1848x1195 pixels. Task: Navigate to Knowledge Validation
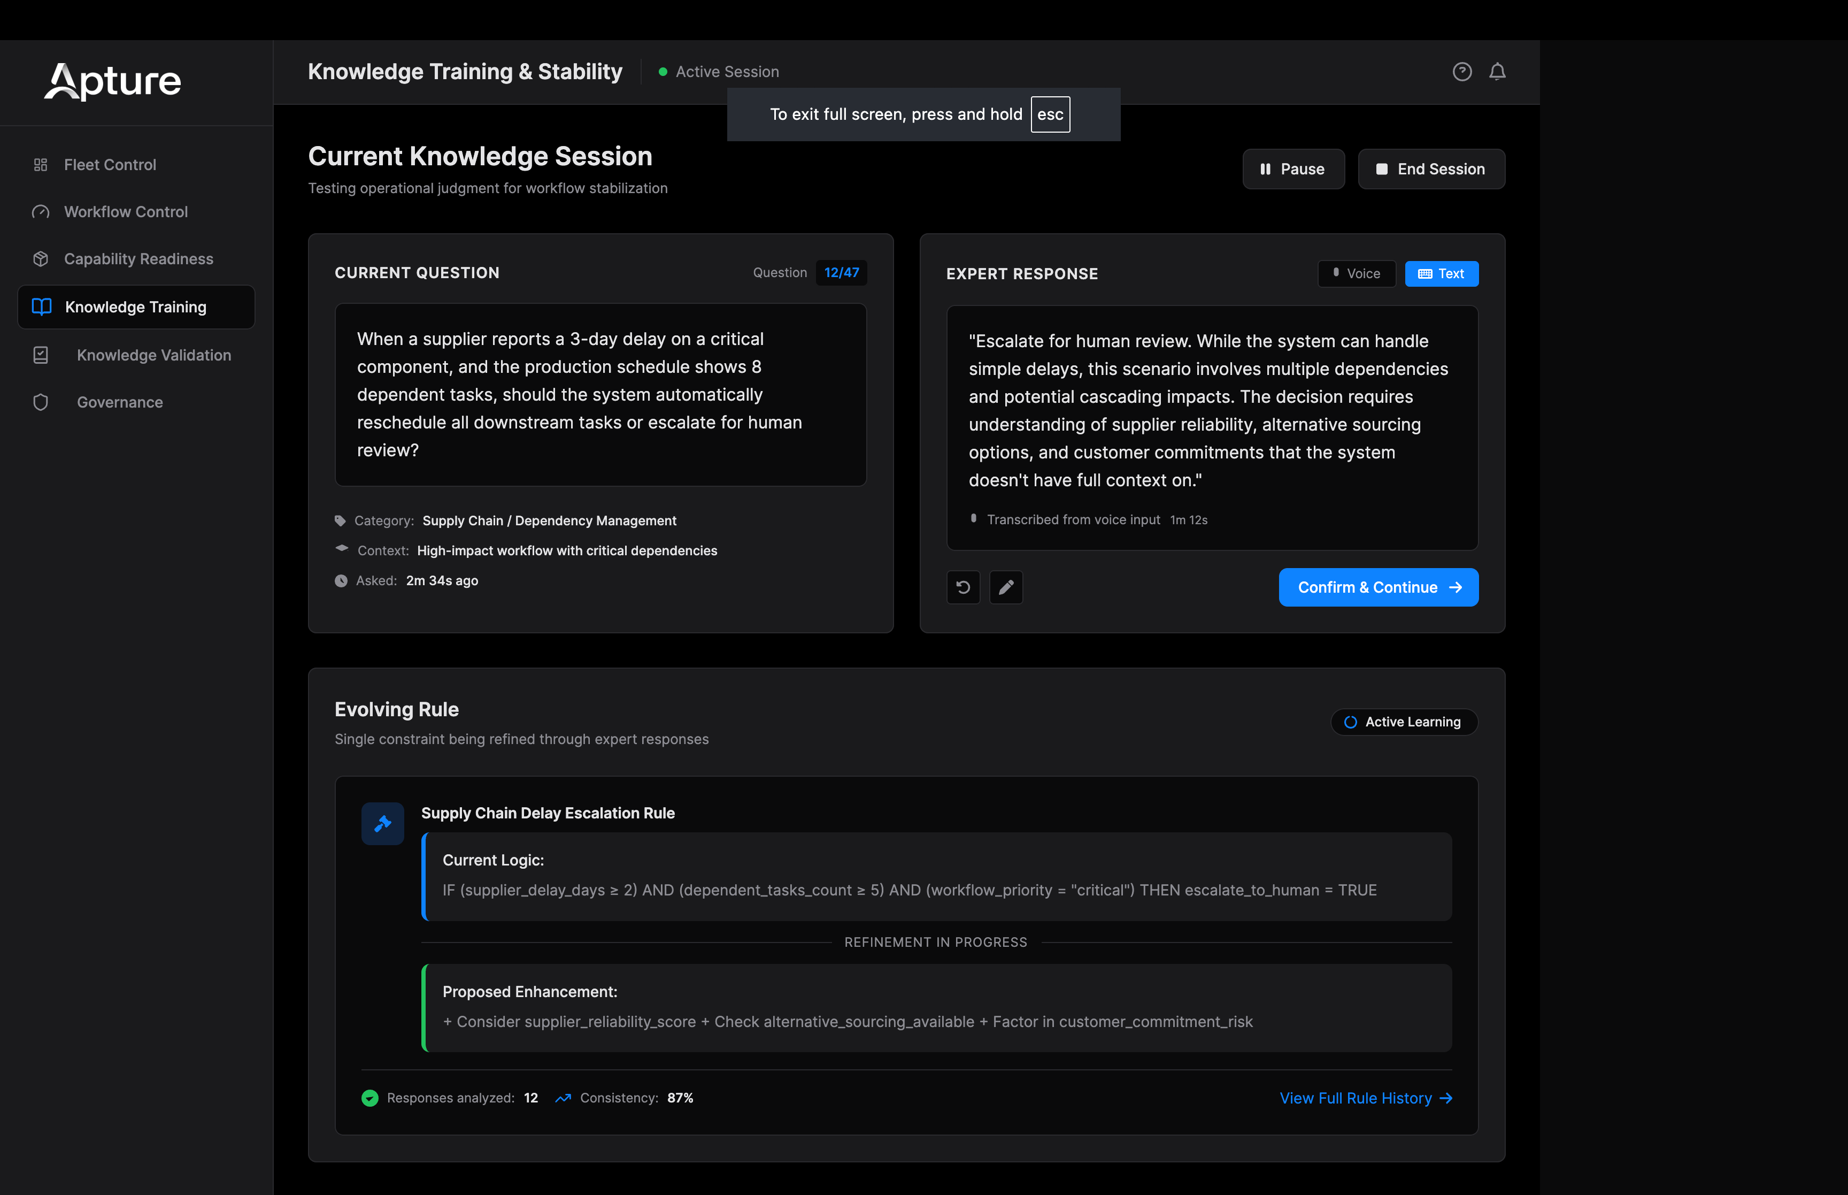[x=136, y=355]
